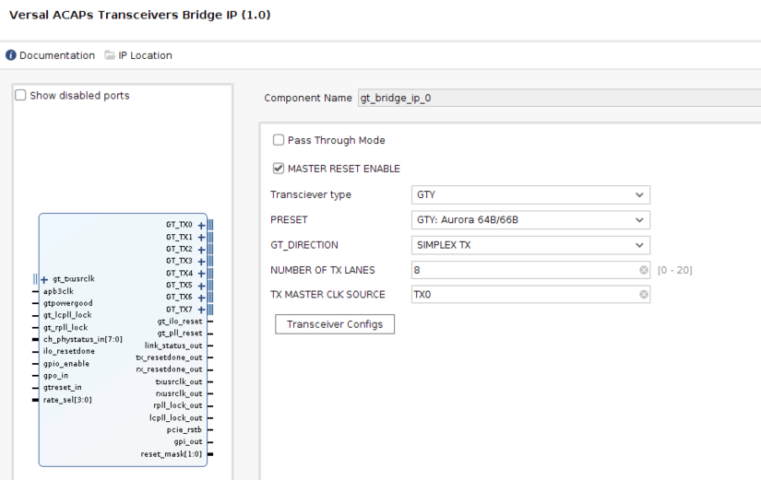Select the gt_lcpll_lock port label
Image resolution: width=761 pixels, height=480 pixels.
tap(67, 315)
